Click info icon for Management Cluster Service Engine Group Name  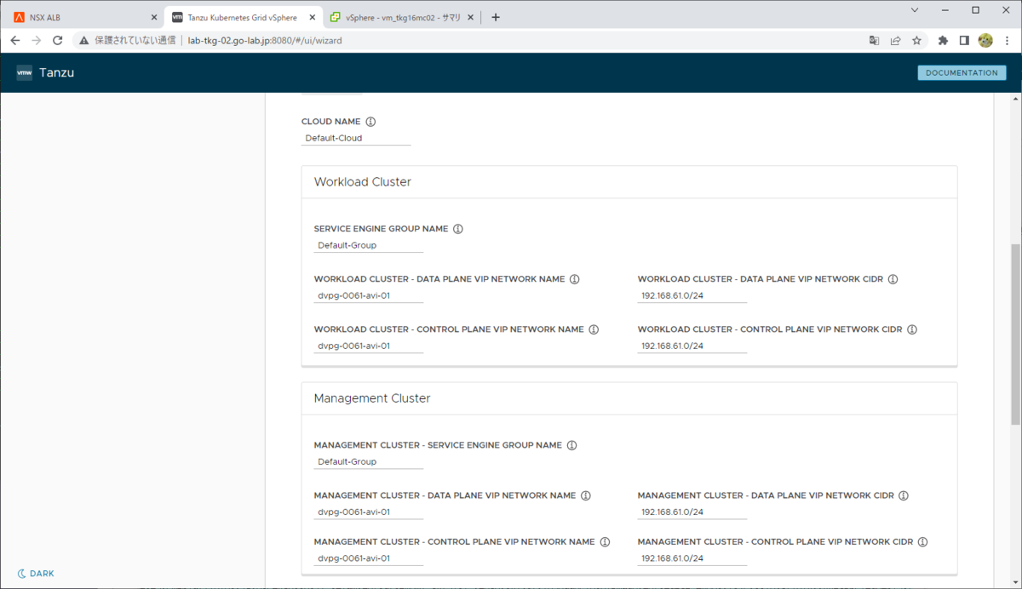click(x=572, y=445)
